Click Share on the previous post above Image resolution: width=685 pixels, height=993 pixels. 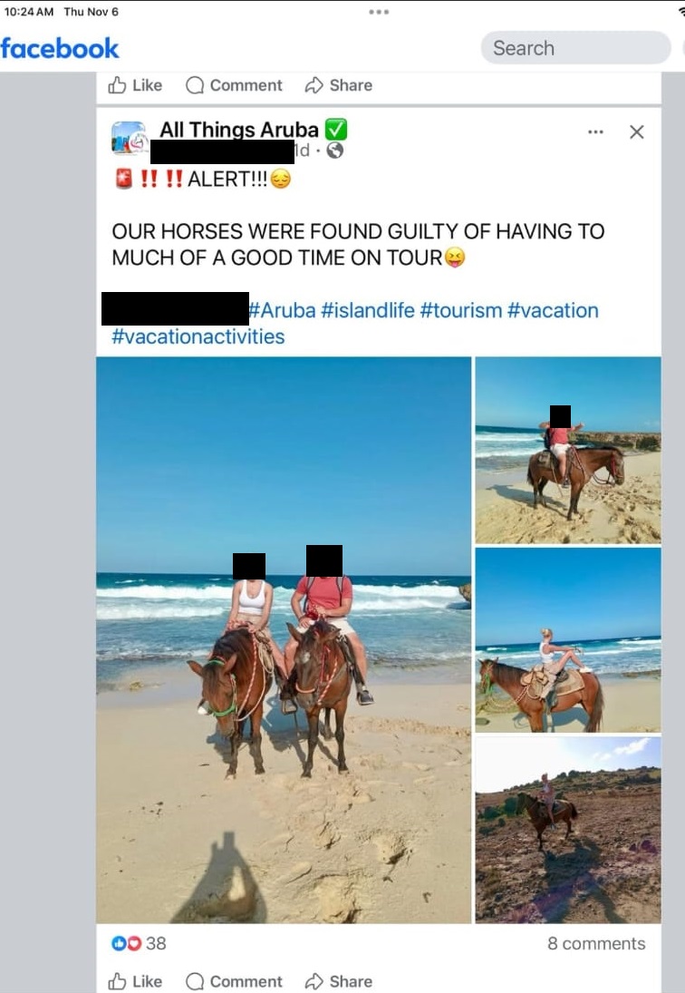pos(338,85)
